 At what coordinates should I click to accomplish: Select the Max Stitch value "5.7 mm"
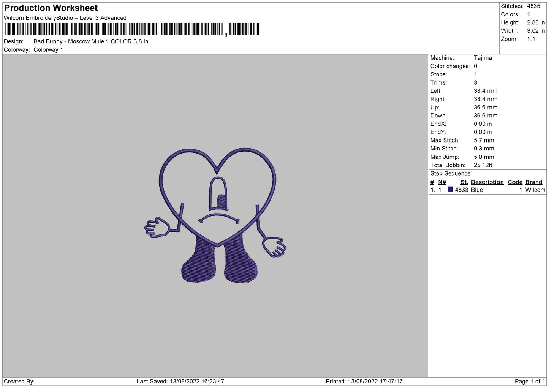[x=484, y=140]
